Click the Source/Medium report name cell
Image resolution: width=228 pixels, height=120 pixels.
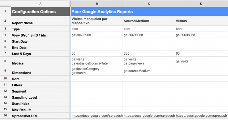click(149, 21)
